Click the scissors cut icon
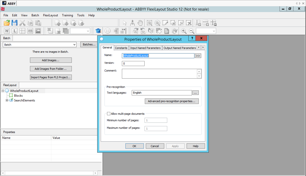306x176 pixels. 22,23
